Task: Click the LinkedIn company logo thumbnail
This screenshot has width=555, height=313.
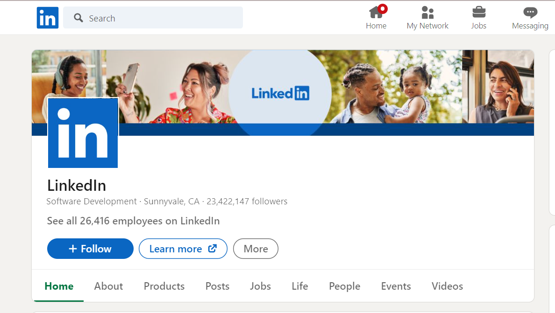Action: tap(83, 133)
